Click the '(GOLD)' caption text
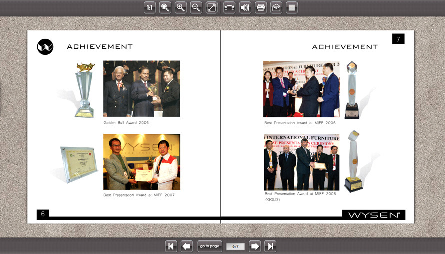The width and height of the screenshot is (445, 254). [272, 200]
